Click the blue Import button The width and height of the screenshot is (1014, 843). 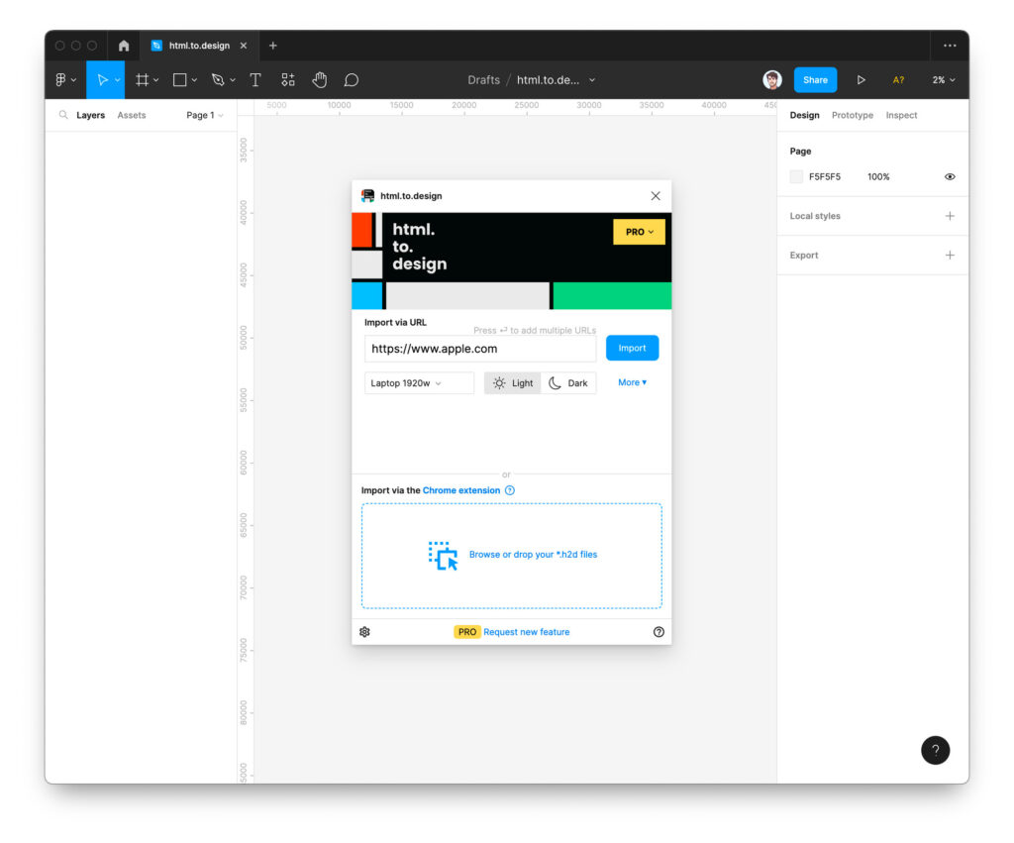[632, 349]
